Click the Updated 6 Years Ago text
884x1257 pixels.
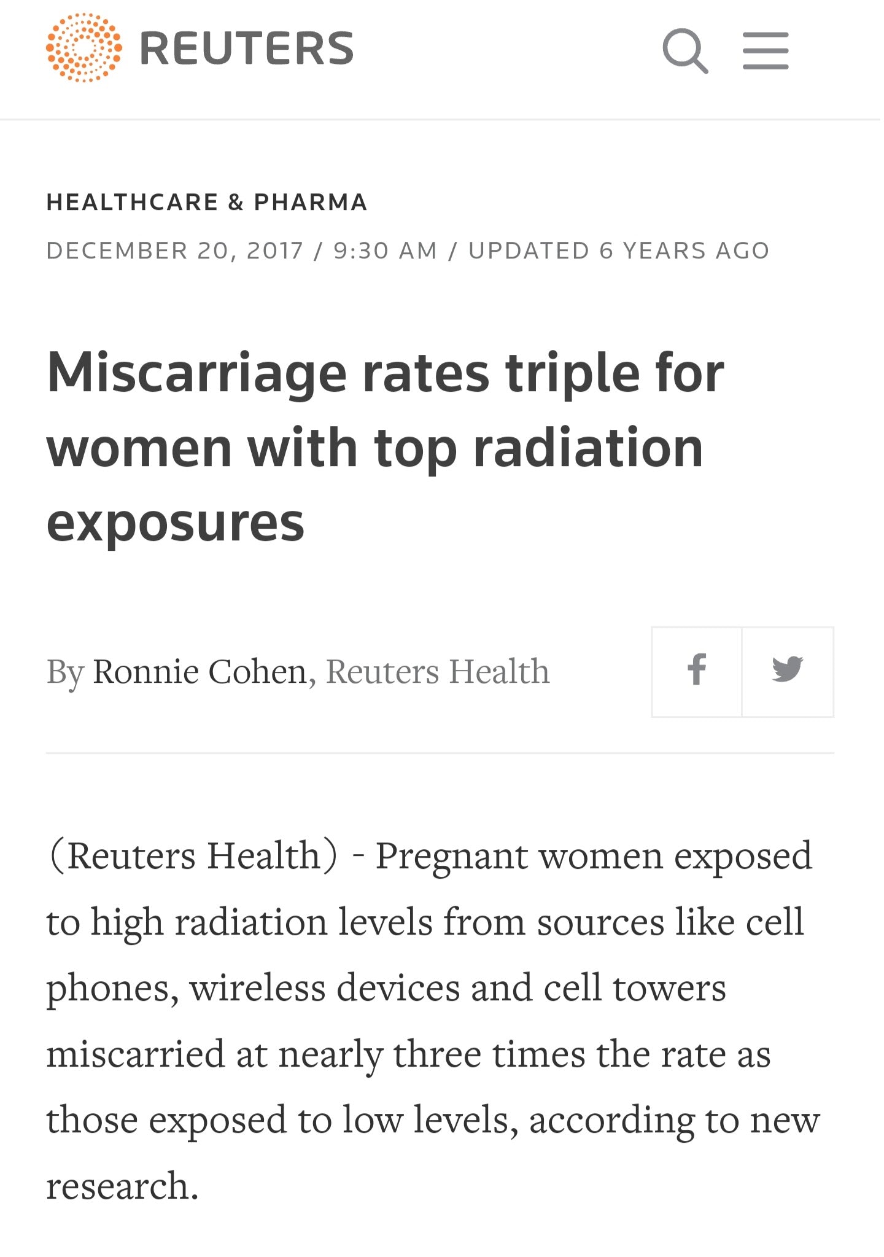point(619,251)
